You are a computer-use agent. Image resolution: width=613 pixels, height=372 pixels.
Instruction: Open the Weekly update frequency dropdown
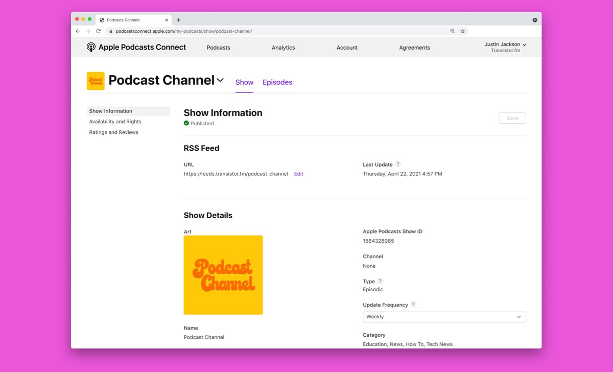444,317
